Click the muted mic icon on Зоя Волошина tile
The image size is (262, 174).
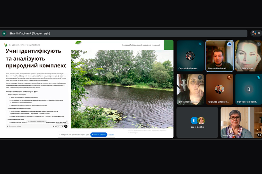pos(259,44)
